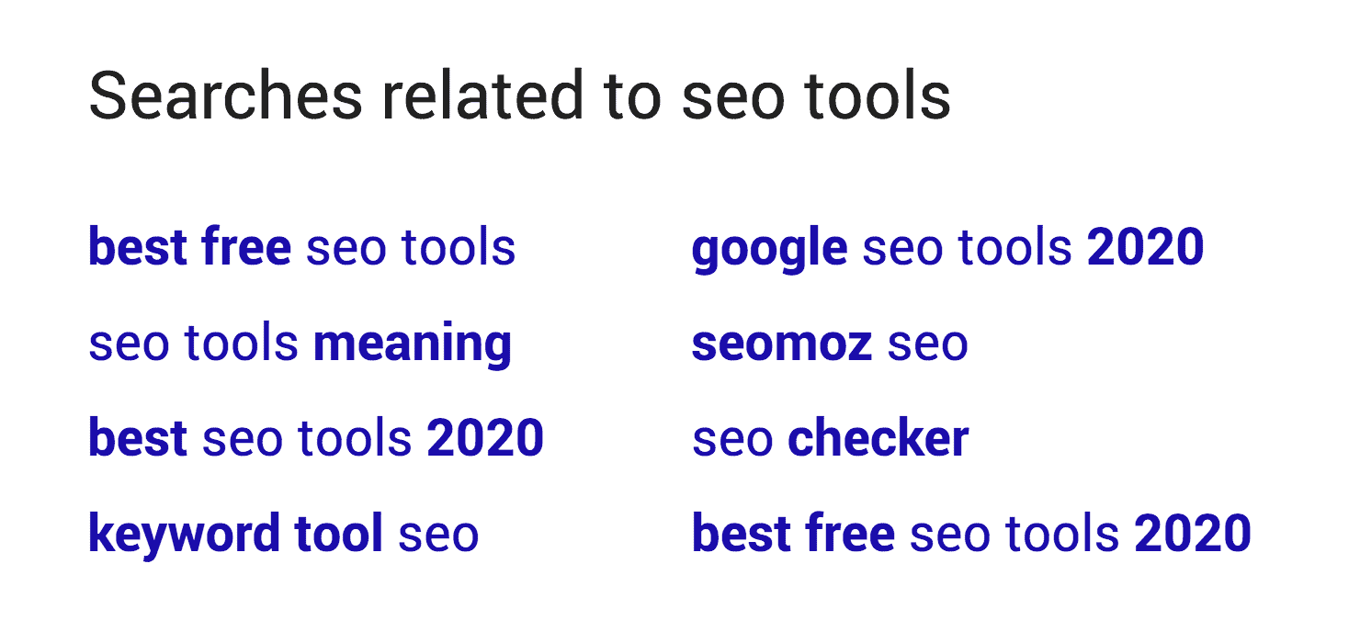Click the bold phrase "keyword tool"
Image resolution: width=1360 pixels, height=643 pixels.
235,534
